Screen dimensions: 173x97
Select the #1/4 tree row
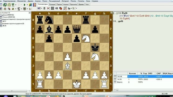[5, 26]
